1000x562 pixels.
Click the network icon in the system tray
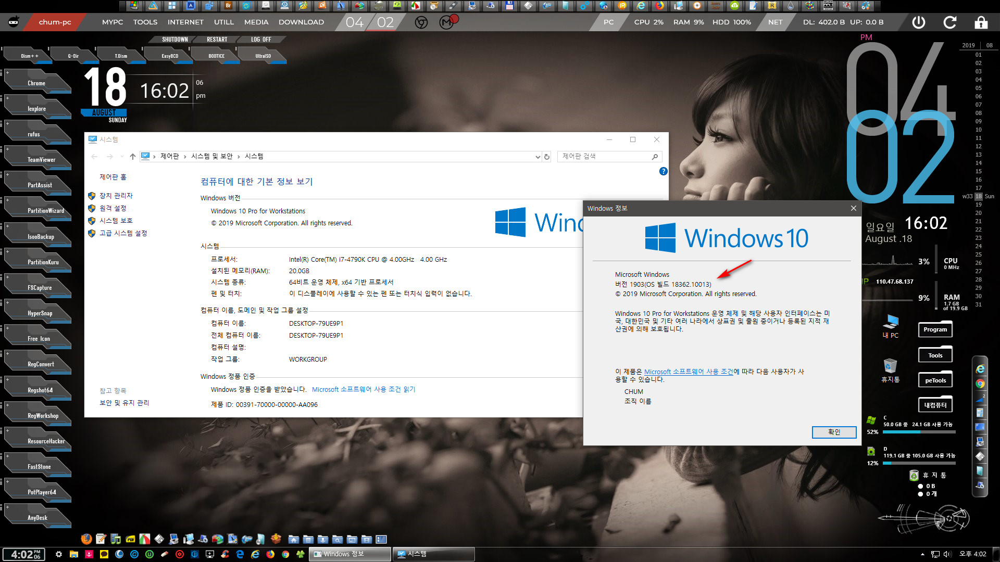pyautogui.click(x=935, y=554)
